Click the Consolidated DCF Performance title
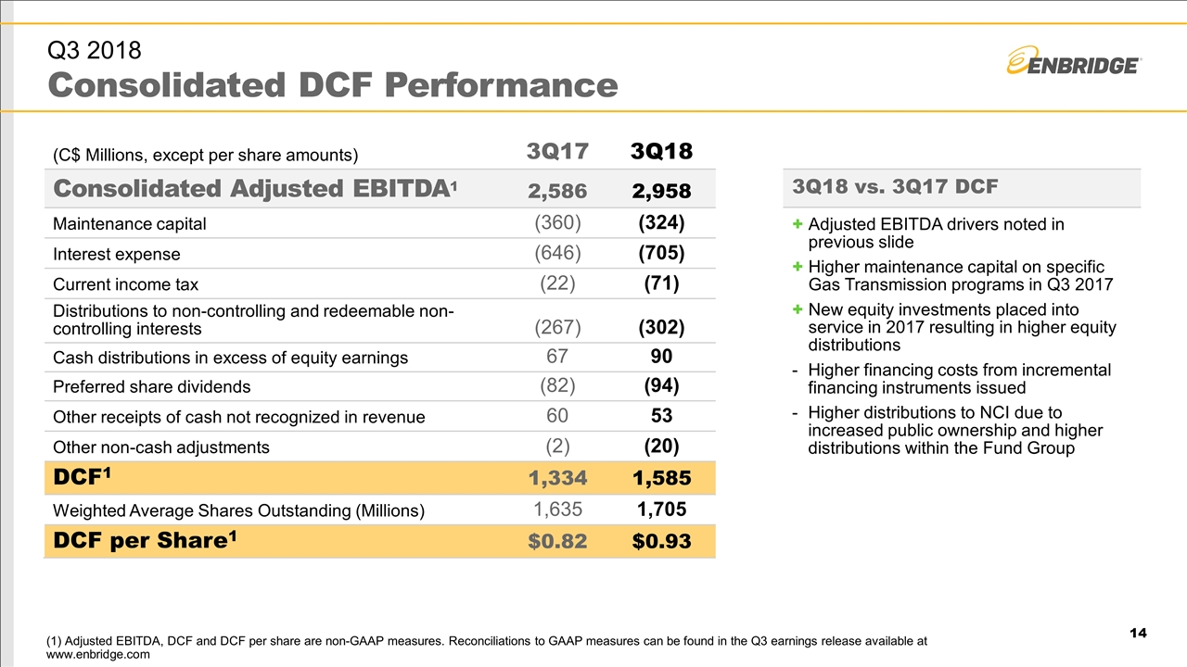The width and height of the screenshot is (1187, 667). [x=333, y=85]
